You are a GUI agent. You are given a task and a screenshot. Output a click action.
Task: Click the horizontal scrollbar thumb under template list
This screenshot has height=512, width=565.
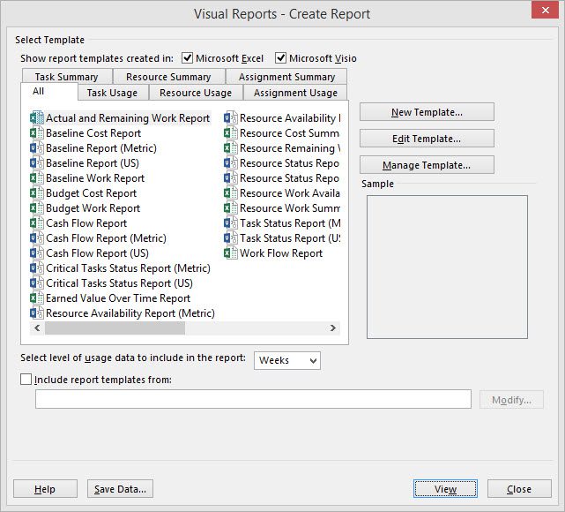(115, 328)
